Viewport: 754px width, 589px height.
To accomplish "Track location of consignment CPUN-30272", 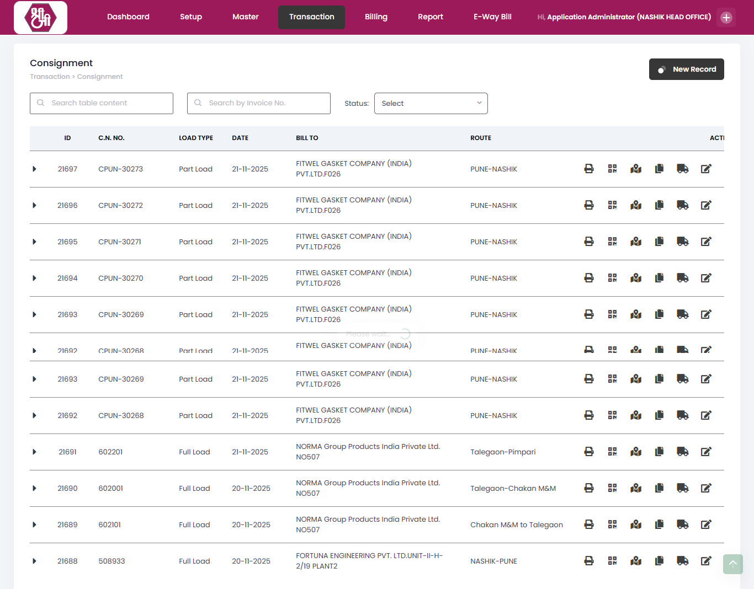I will click(635, 205).
